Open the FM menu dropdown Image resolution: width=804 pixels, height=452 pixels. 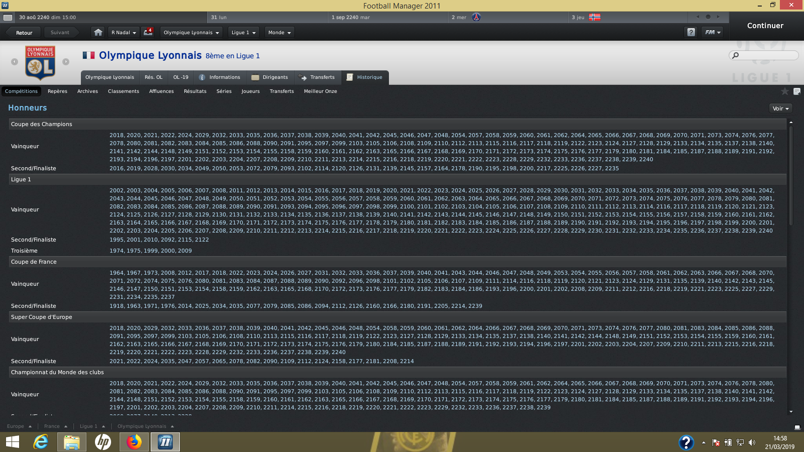coord(713,32)
